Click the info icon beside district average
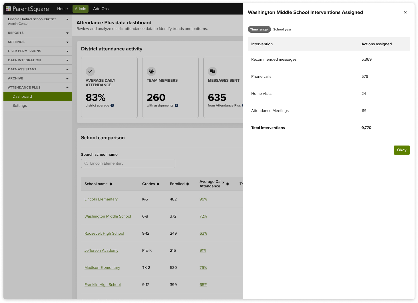418x303 pixels. click(112, 105)
